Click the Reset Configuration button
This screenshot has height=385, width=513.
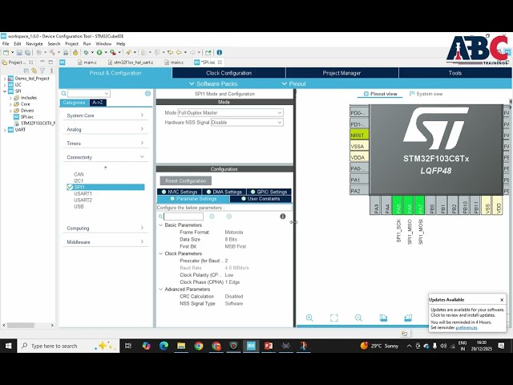185,180
